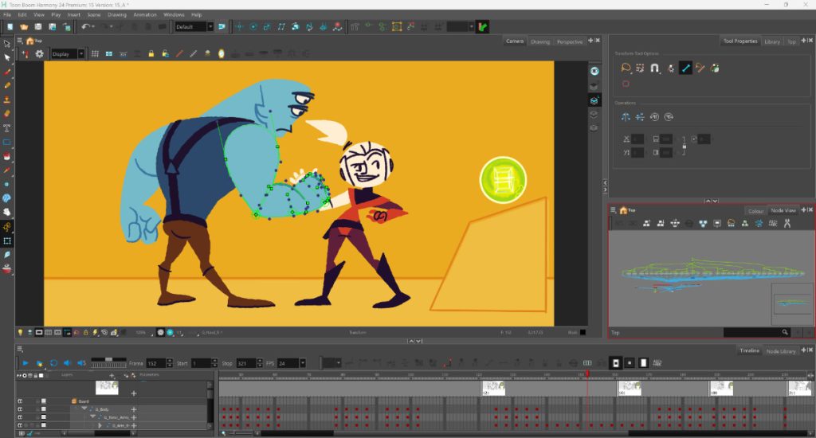Toggle the Sound Scrubbing button in Timeline

82,363
